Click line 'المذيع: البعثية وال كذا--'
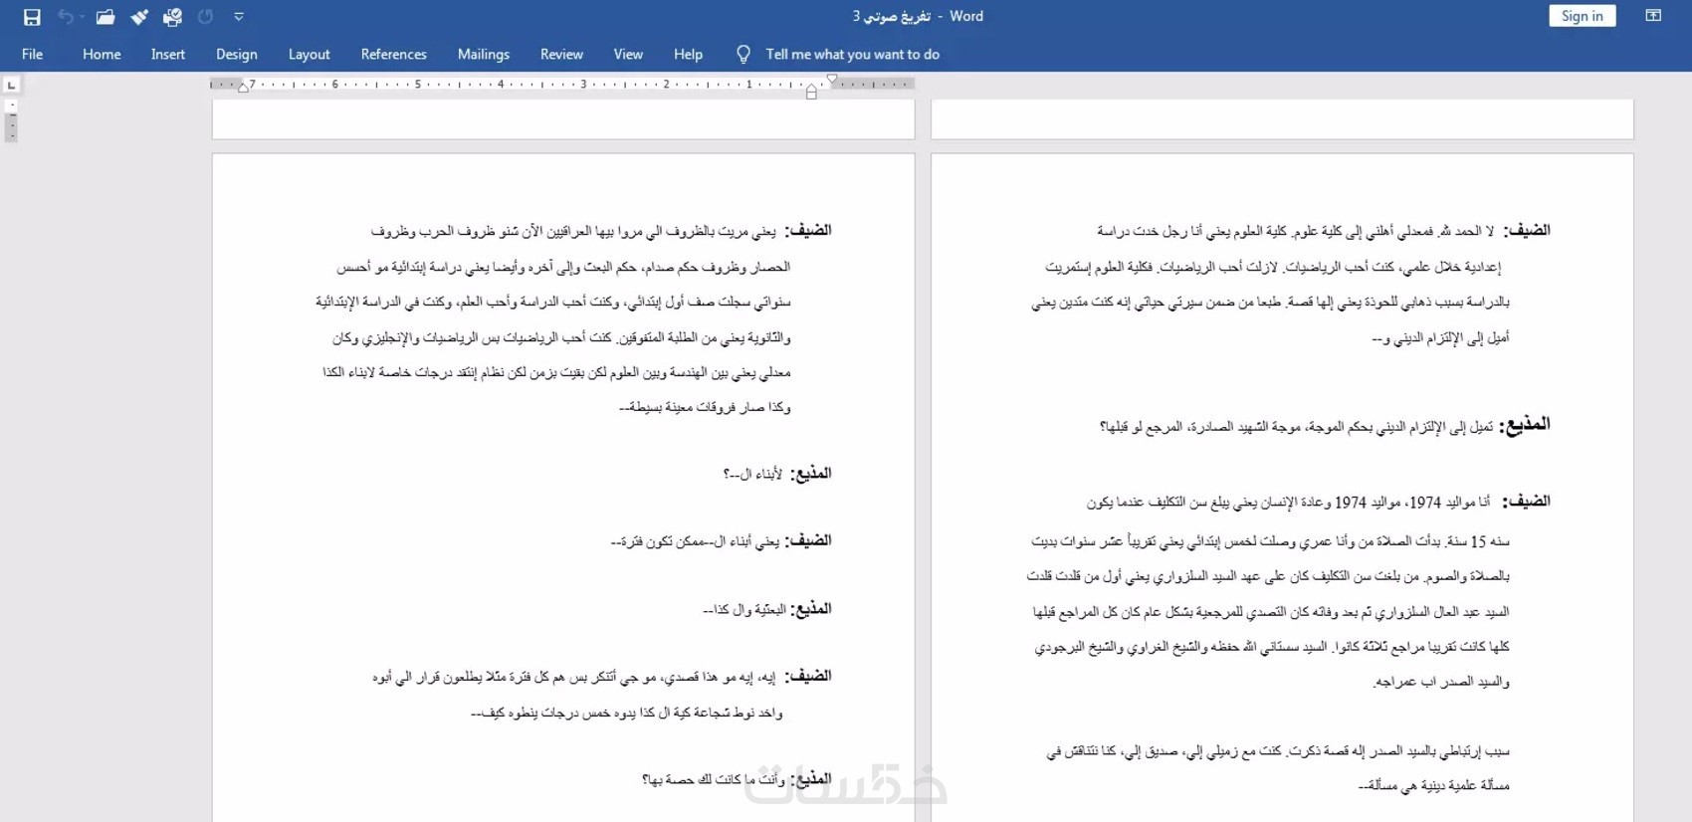The width and height of the screenshot is (1692, 822). (767, 609)
